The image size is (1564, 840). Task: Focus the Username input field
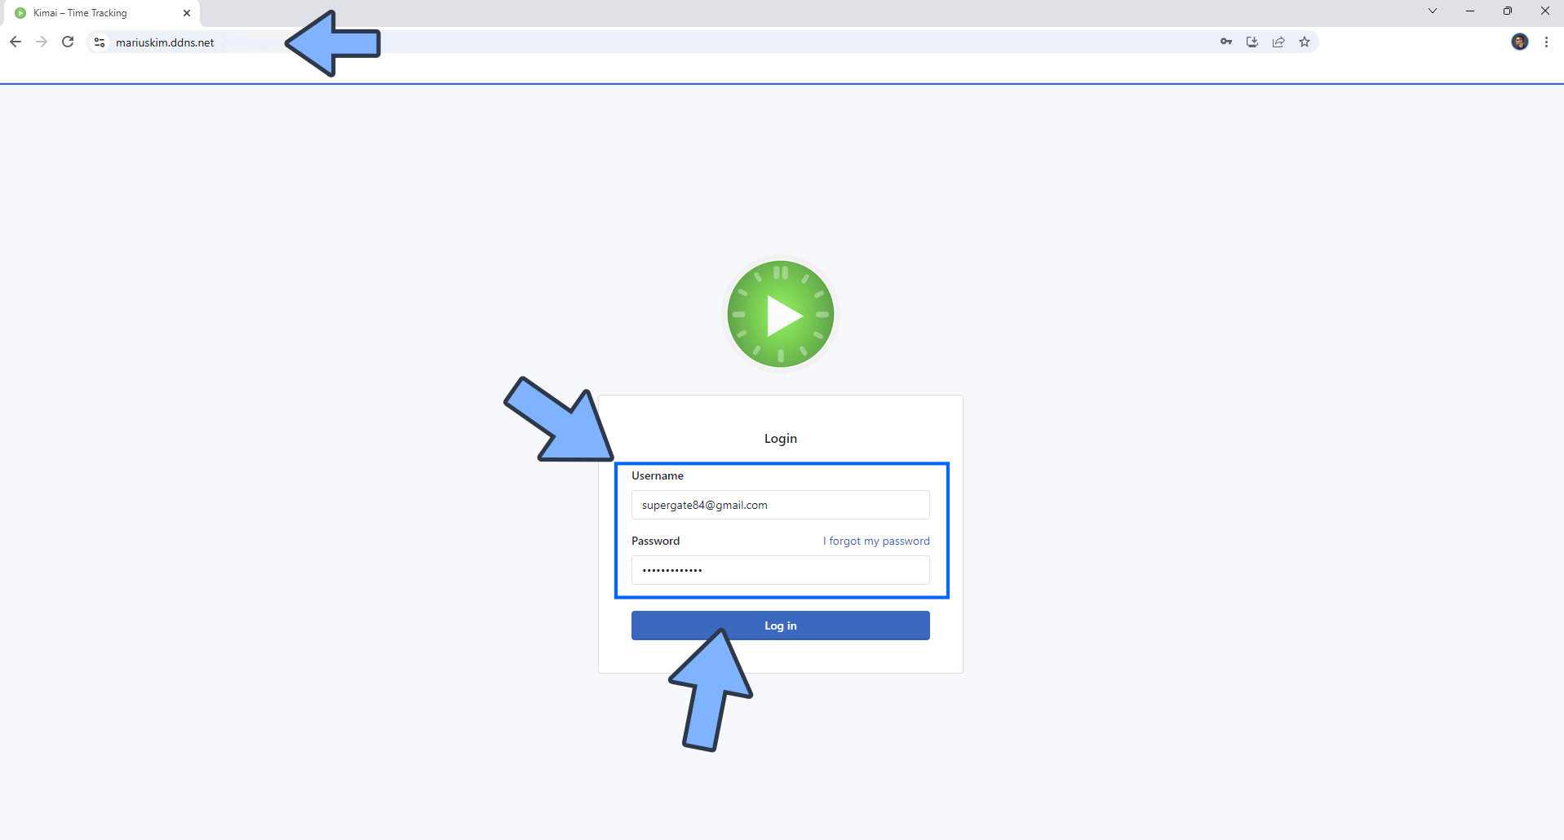tap(780, 505)
